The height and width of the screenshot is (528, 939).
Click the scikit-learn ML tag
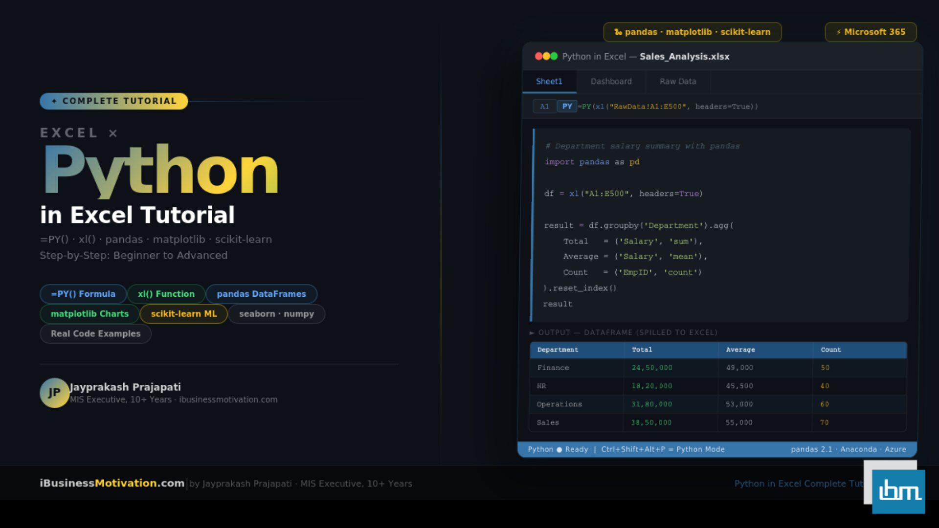coord(183,314)
